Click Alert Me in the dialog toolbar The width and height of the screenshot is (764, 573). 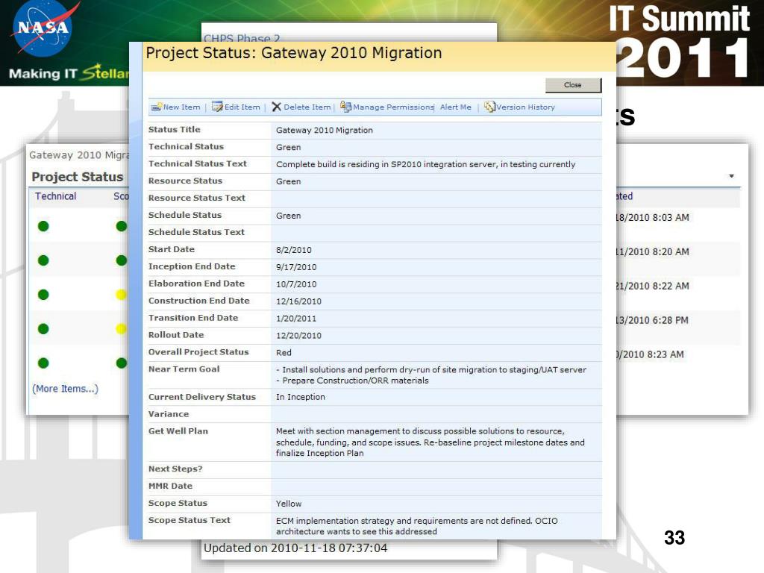(456, 107)
